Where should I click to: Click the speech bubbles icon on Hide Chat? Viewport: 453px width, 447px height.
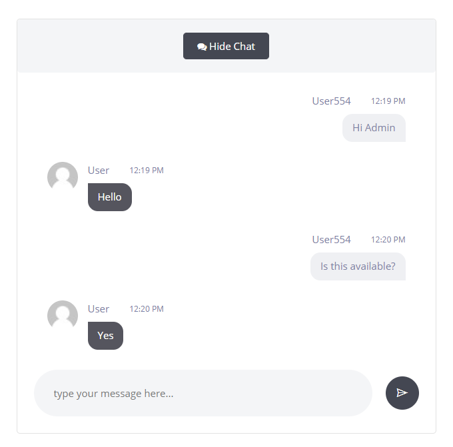pos(202,47)
